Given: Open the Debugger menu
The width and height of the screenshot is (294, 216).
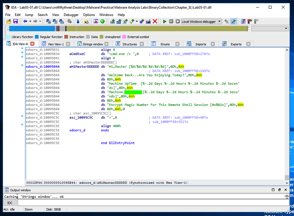Looking at the screenshot, I should [x=71, y=15].
